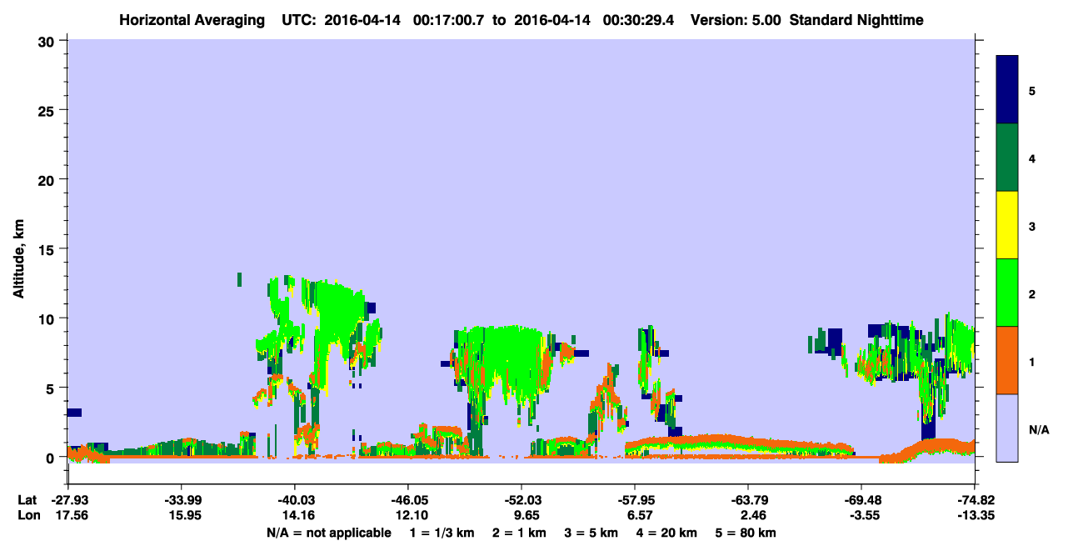Click the dark blue 80 km legend swatch
The width and height of the screenshot is (1083, 556).
click(1007, 90)
